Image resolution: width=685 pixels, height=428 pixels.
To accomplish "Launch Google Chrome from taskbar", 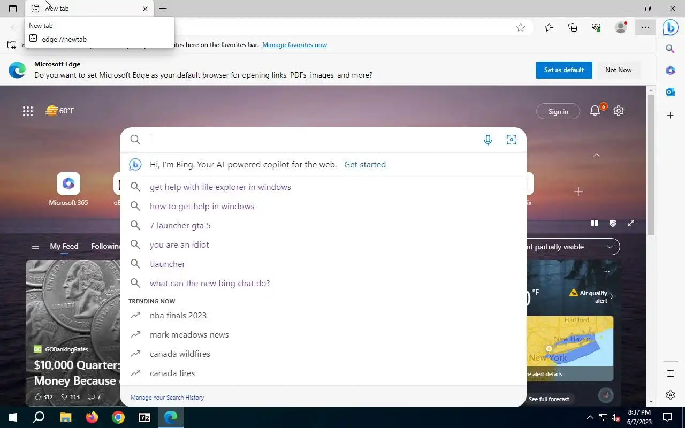I will 118,417.
